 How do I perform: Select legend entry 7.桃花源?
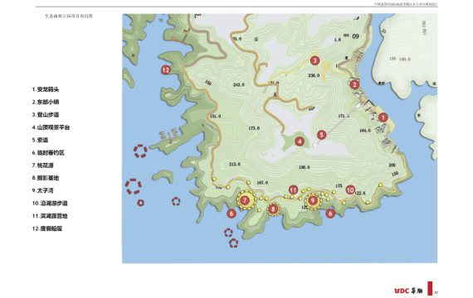click(43, 166)
